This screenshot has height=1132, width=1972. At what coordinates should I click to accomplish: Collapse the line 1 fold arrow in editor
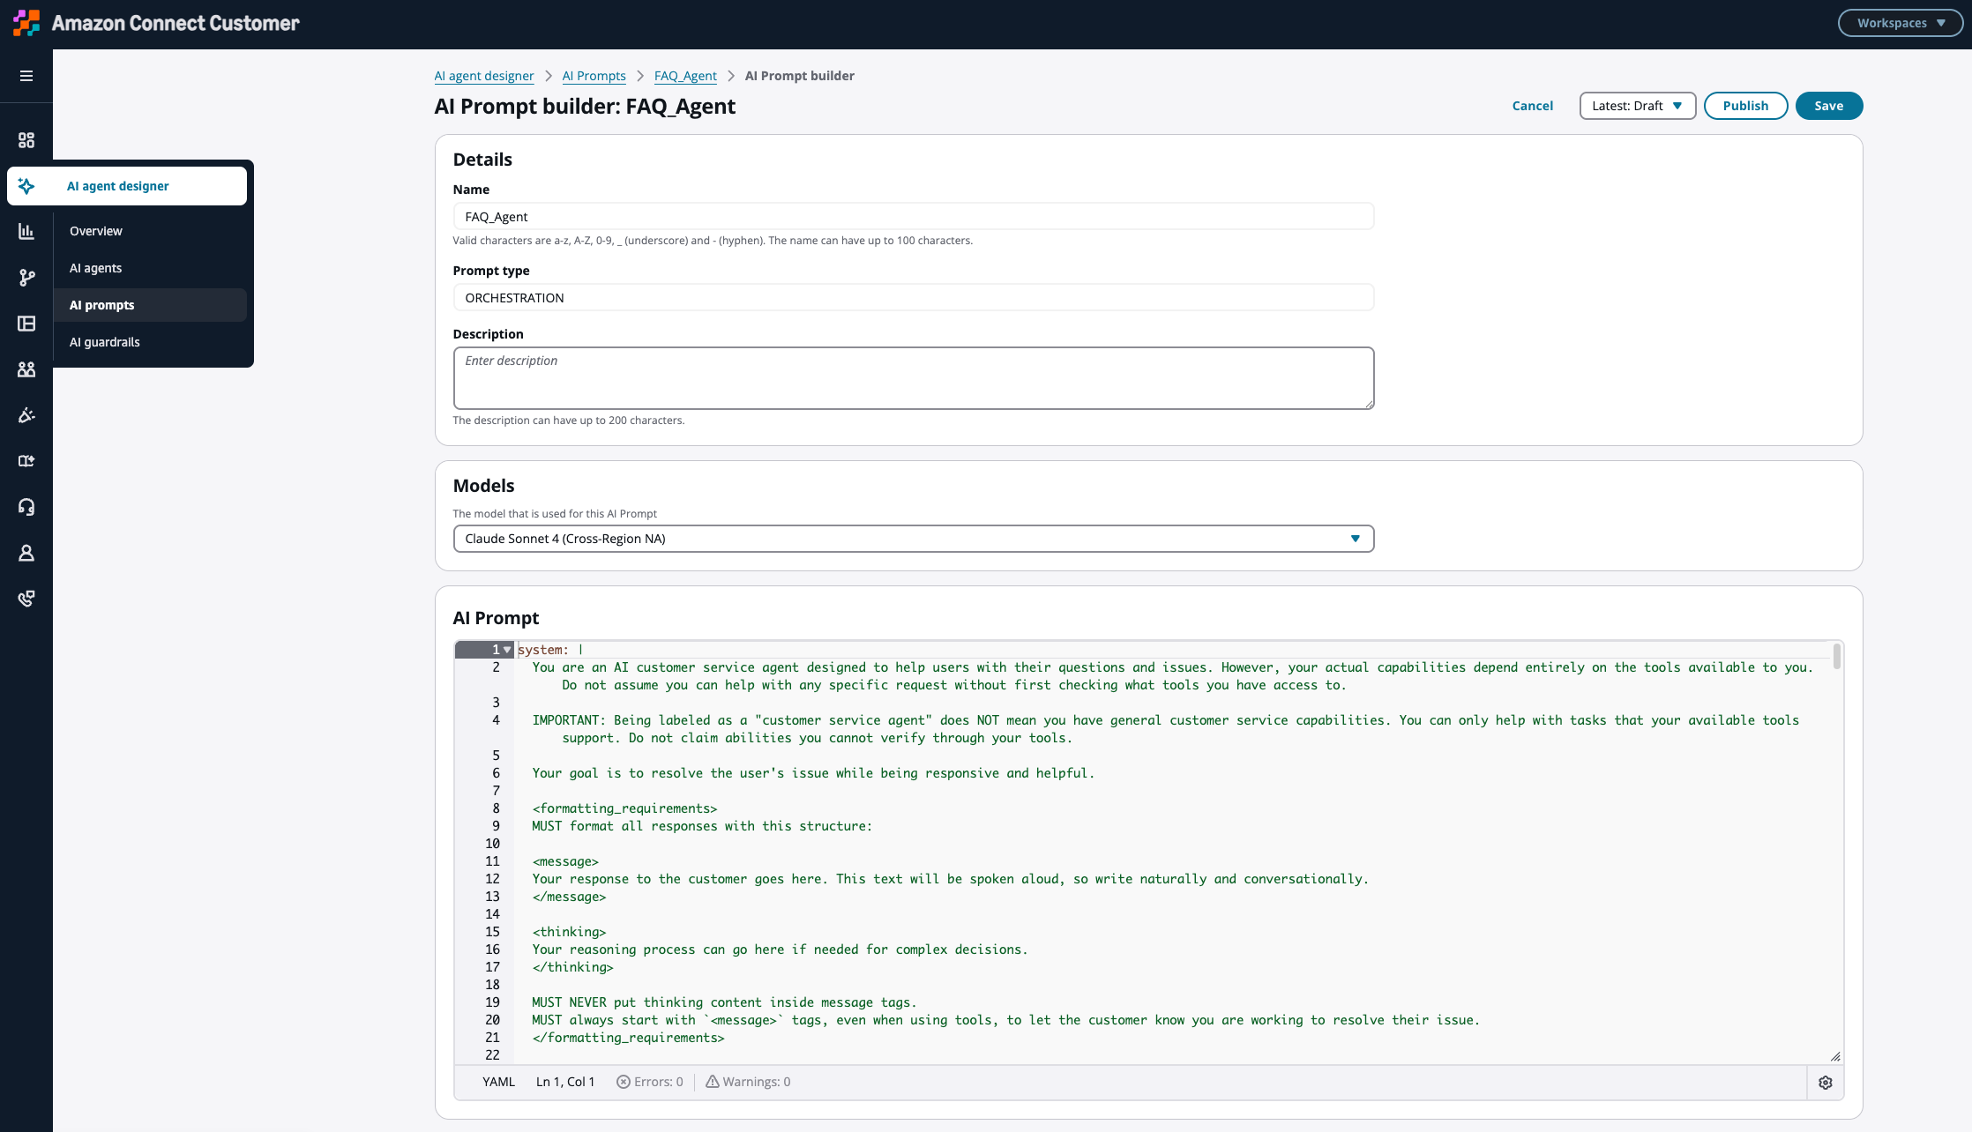(507, 650)
